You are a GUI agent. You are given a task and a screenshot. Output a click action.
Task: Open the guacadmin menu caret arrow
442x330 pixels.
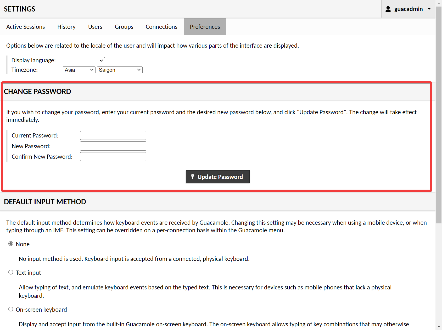click(429, 9)
